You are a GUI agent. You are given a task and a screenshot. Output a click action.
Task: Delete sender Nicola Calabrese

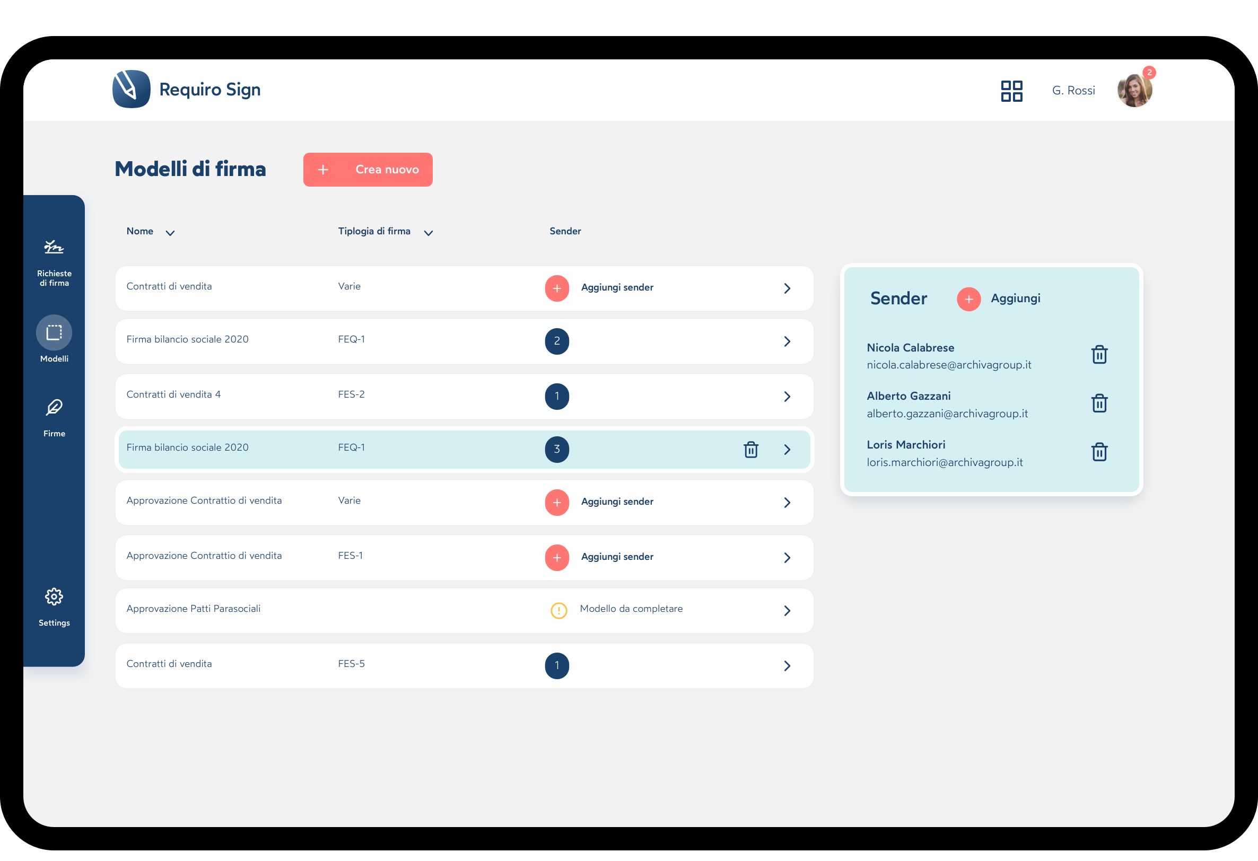1099,355
